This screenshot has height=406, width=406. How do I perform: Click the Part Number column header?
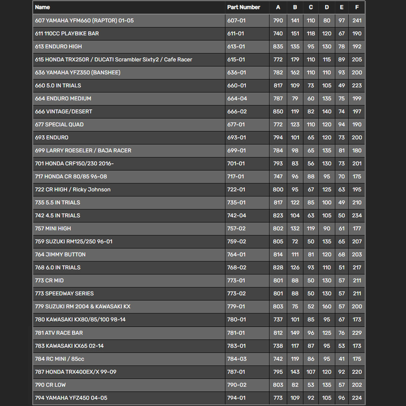pyautogui.click(x=244, y=7)
